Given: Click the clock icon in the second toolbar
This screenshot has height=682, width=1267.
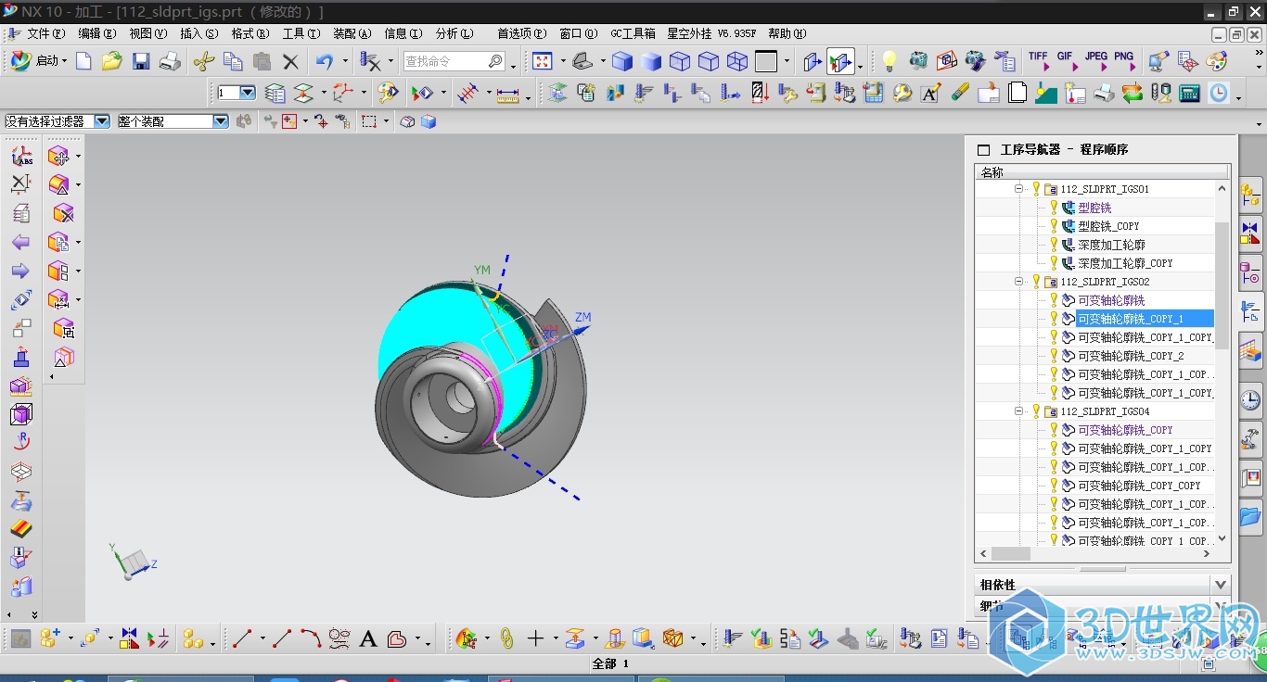Looking at the screenshot, I should 1218,93.
